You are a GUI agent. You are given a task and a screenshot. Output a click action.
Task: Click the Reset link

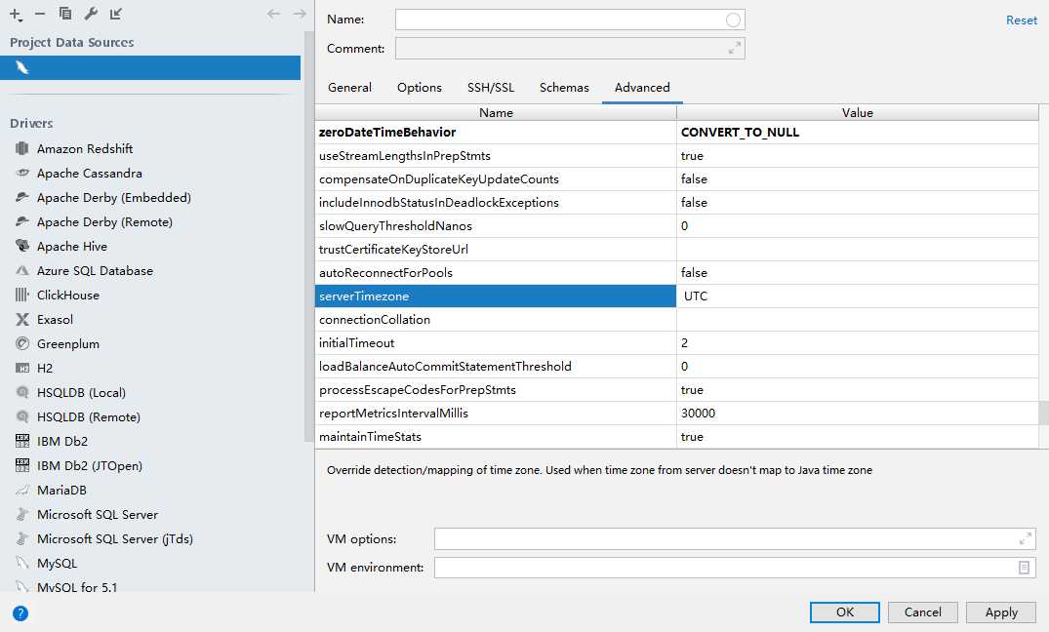coord(1021,20)
